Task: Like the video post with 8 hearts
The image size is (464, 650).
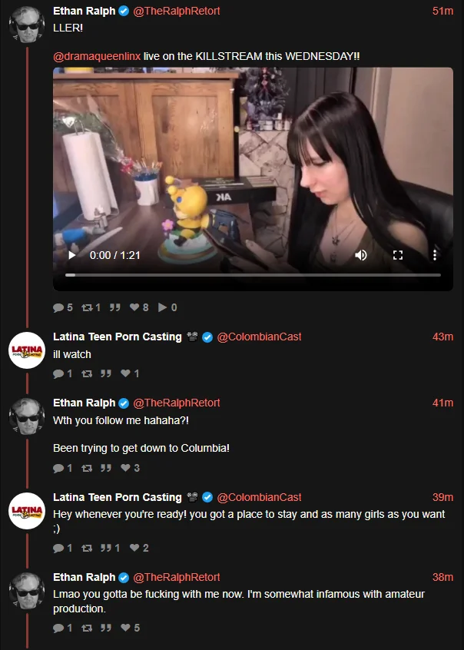Action: [139, 307]
